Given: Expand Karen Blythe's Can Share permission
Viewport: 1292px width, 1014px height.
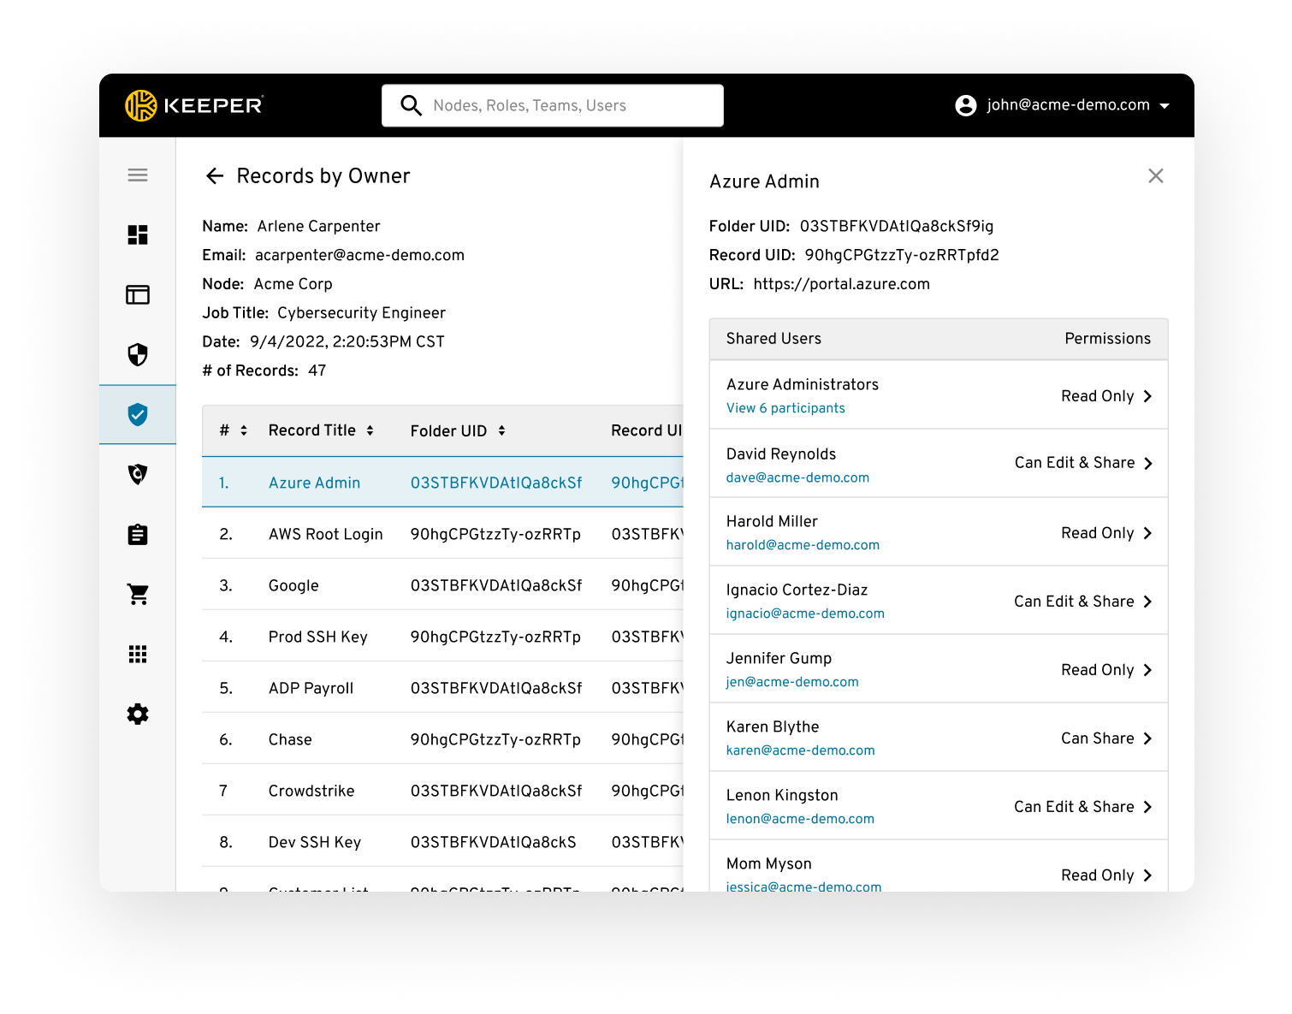Looking at the screenshot, I should coord(1147,738).
